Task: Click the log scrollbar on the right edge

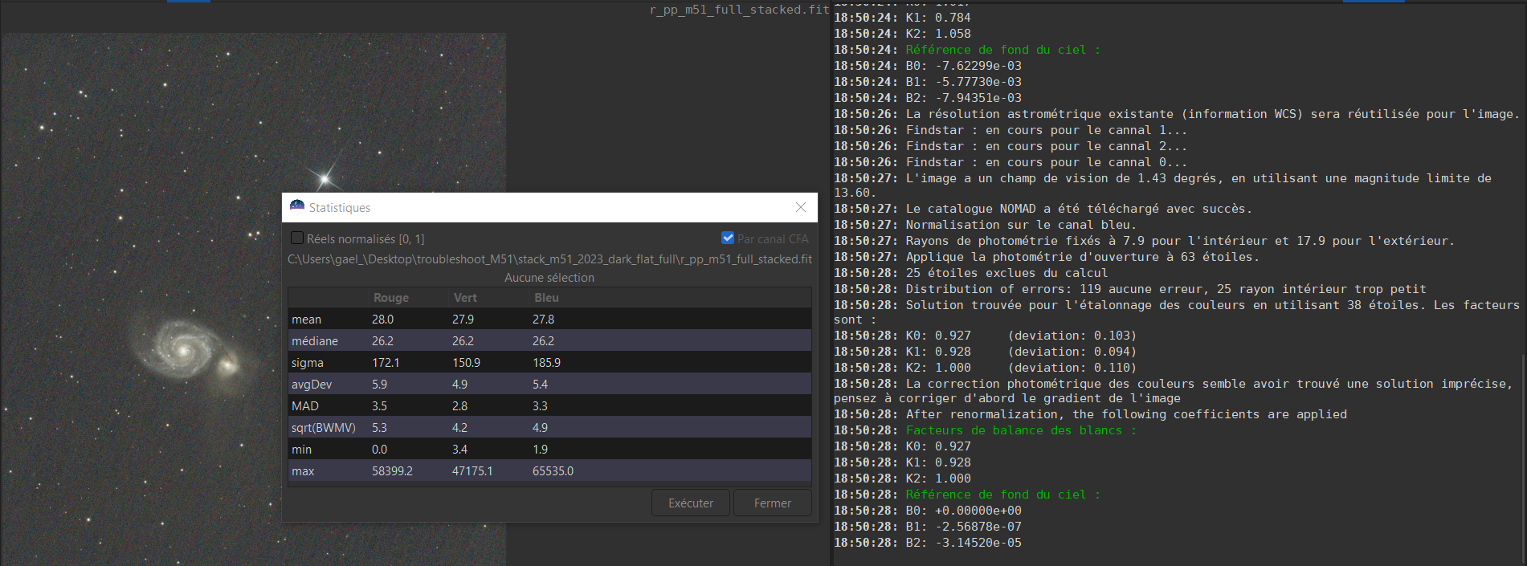Action: [1523, 459]
